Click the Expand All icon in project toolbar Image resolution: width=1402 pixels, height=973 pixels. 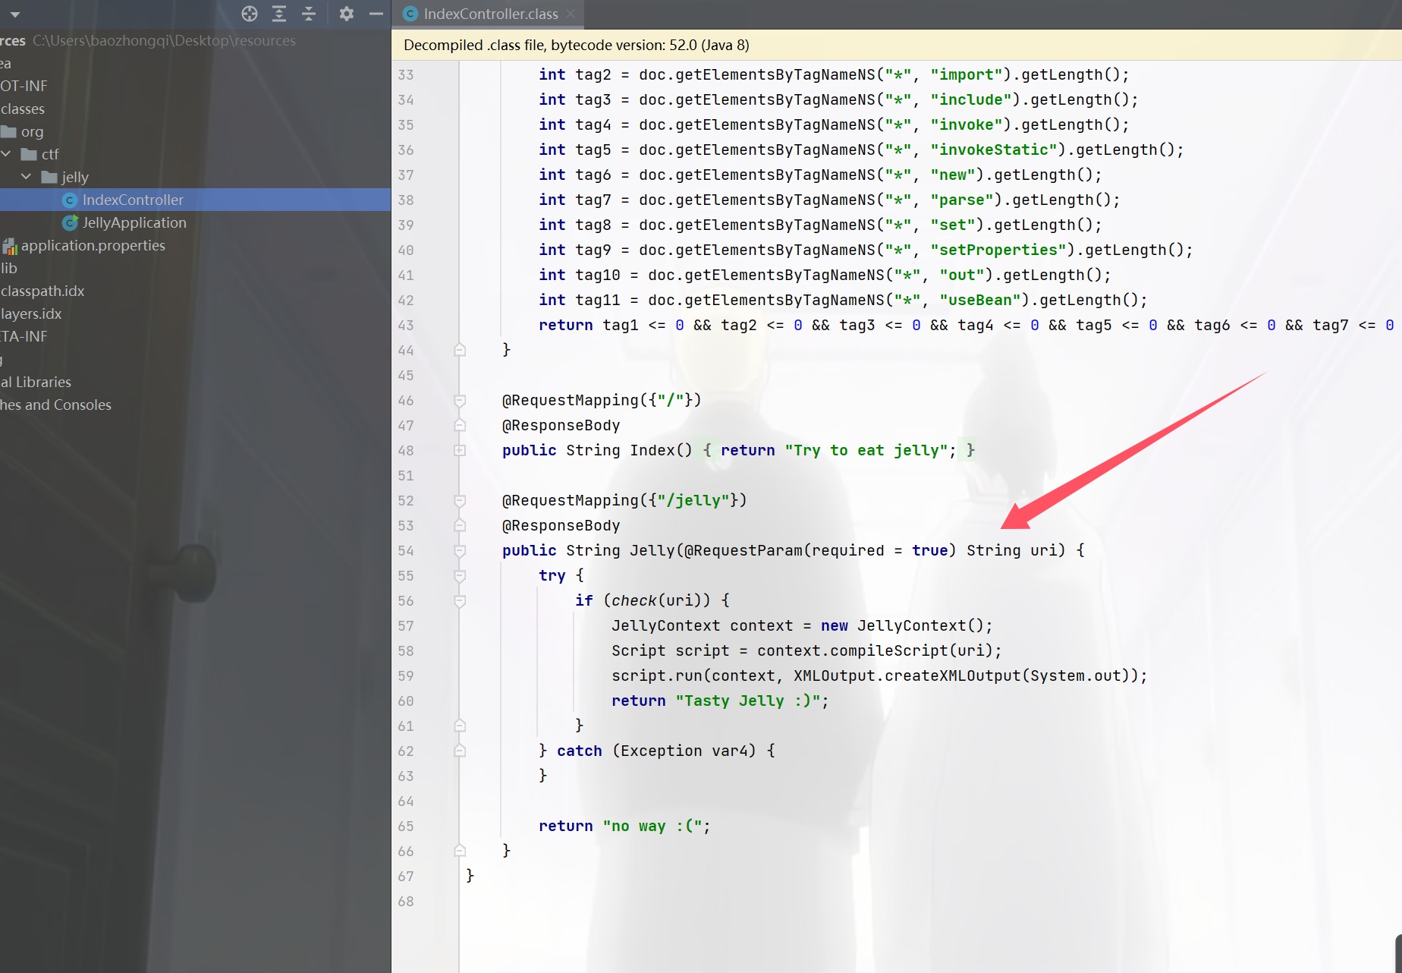279,14
